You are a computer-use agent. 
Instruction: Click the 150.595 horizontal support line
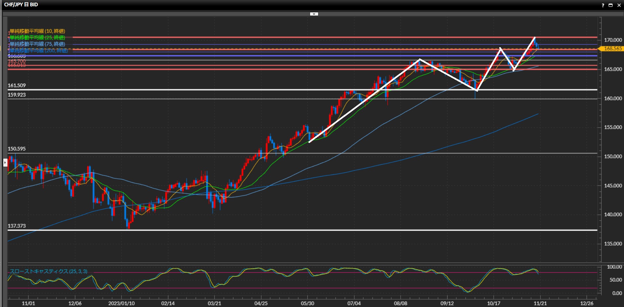(x=195, y=153)
